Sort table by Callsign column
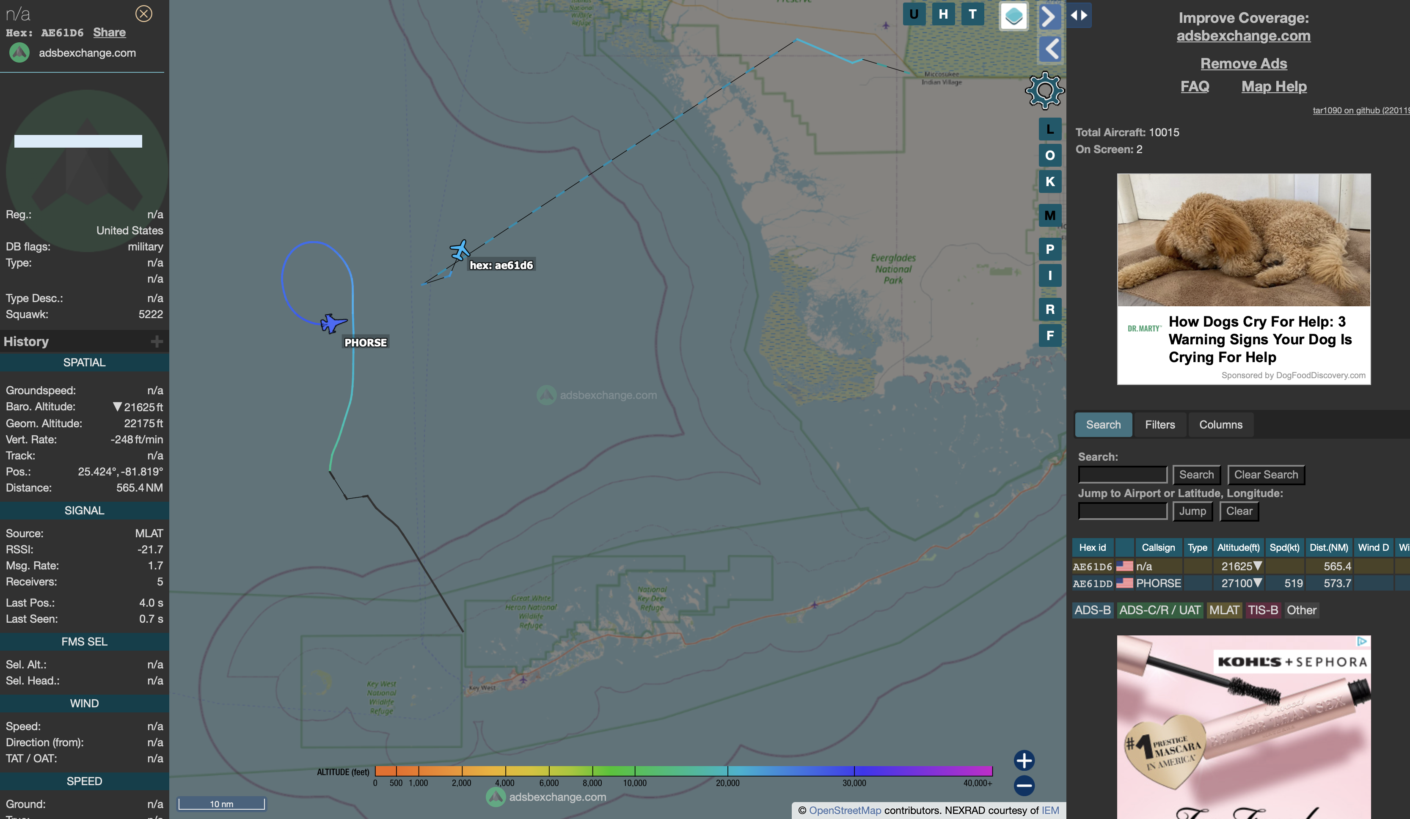 coord(1158,547)
